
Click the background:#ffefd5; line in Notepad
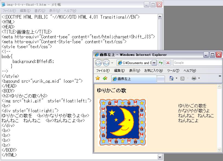33,61
